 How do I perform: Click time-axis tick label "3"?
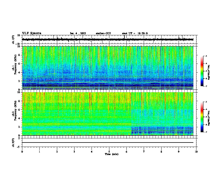(74, 152)
